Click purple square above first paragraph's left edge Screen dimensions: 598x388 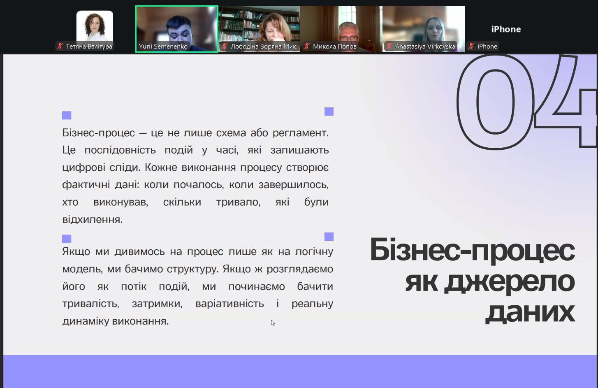coord(67,115)
